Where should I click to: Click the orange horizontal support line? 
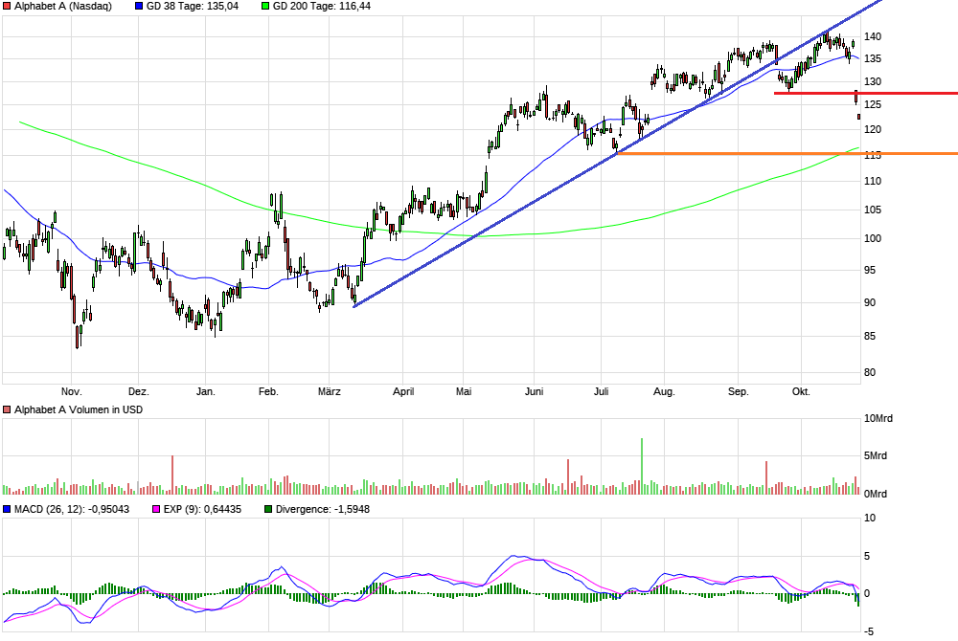[x=787, y=153]
